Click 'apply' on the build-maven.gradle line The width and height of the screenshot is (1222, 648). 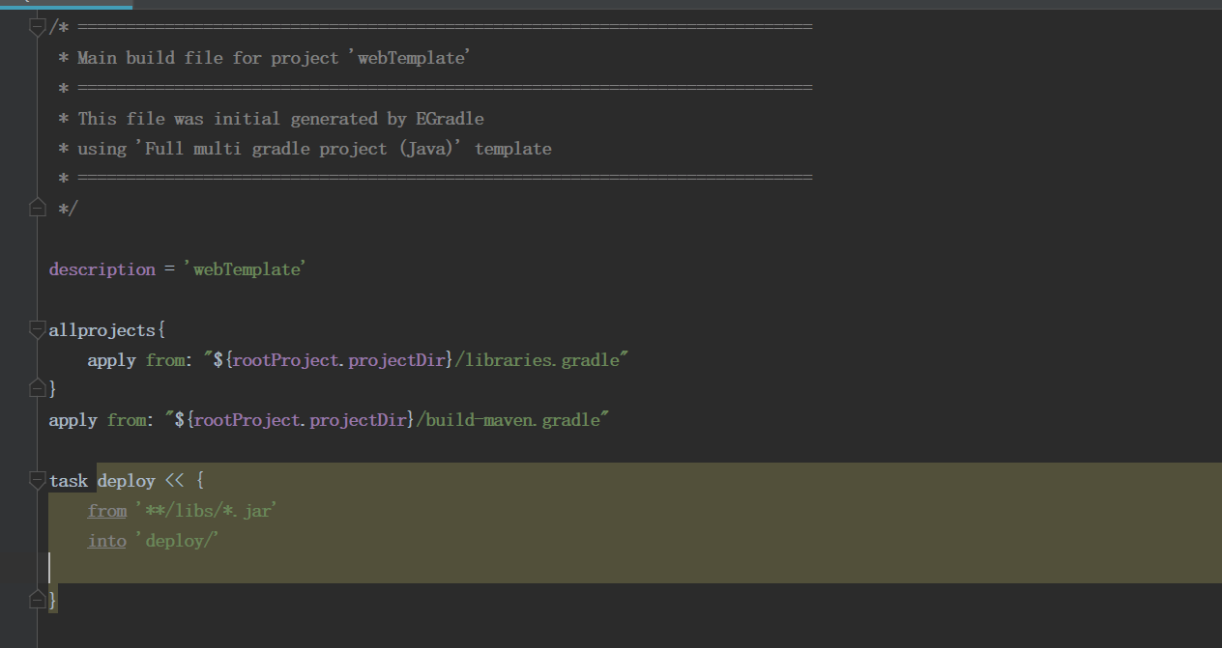click(x=73, y=420)
